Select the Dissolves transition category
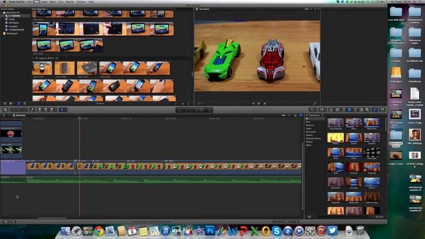 (x=310, y=125)
